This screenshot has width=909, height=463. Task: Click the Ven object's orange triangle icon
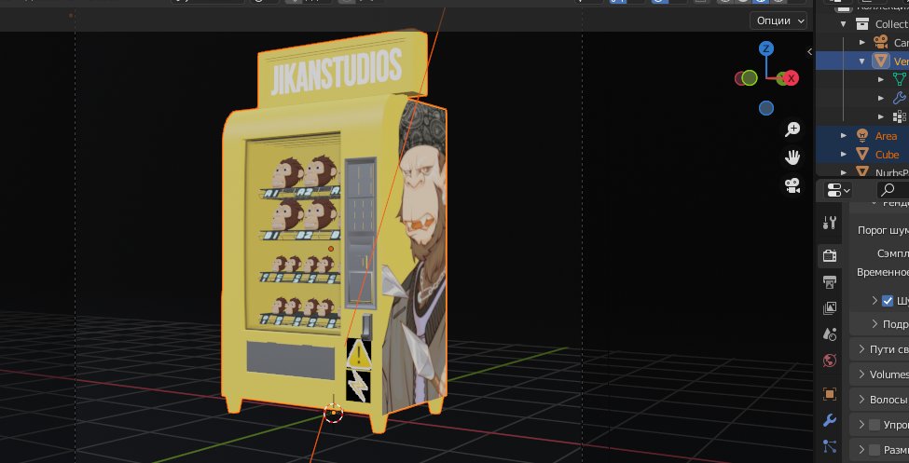coord(881,61)
